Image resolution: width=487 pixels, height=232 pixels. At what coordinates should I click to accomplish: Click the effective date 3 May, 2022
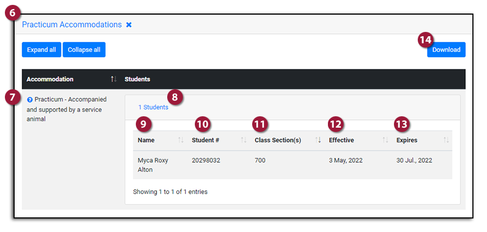(345, 161)
